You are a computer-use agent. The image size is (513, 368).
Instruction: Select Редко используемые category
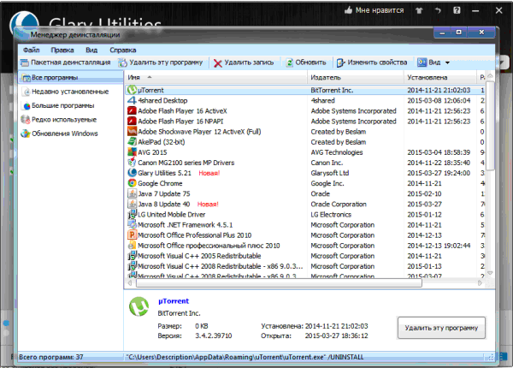pos(64,119)
